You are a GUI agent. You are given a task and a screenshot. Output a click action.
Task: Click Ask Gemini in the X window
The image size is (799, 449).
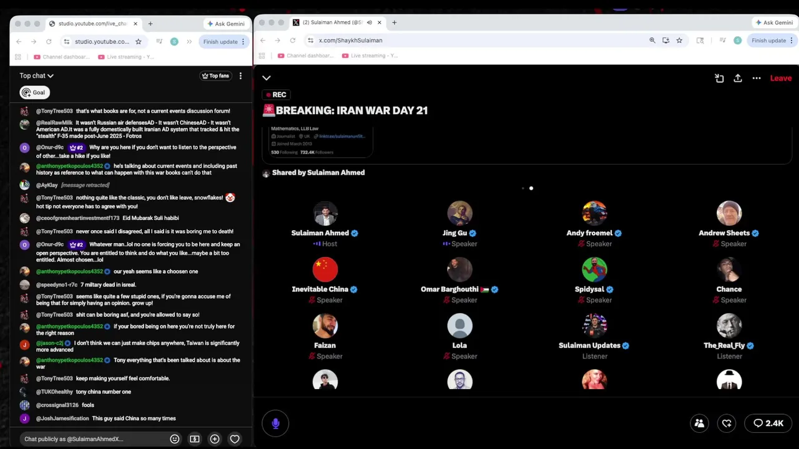click(774, 22)
